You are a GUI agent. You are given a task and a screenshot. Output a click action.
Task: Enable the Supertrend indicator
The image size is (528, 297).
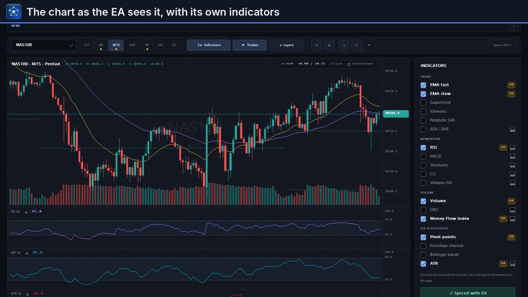coord(424,103)
